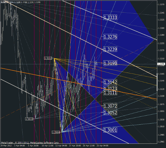Image resolution: width=166 pixels, height=148 pixels.
Task: Click the 25 Apr 04:00 time label
Action: 103,146
